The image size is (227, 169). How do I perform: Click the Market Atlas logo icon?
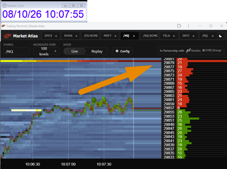point(7,36)
